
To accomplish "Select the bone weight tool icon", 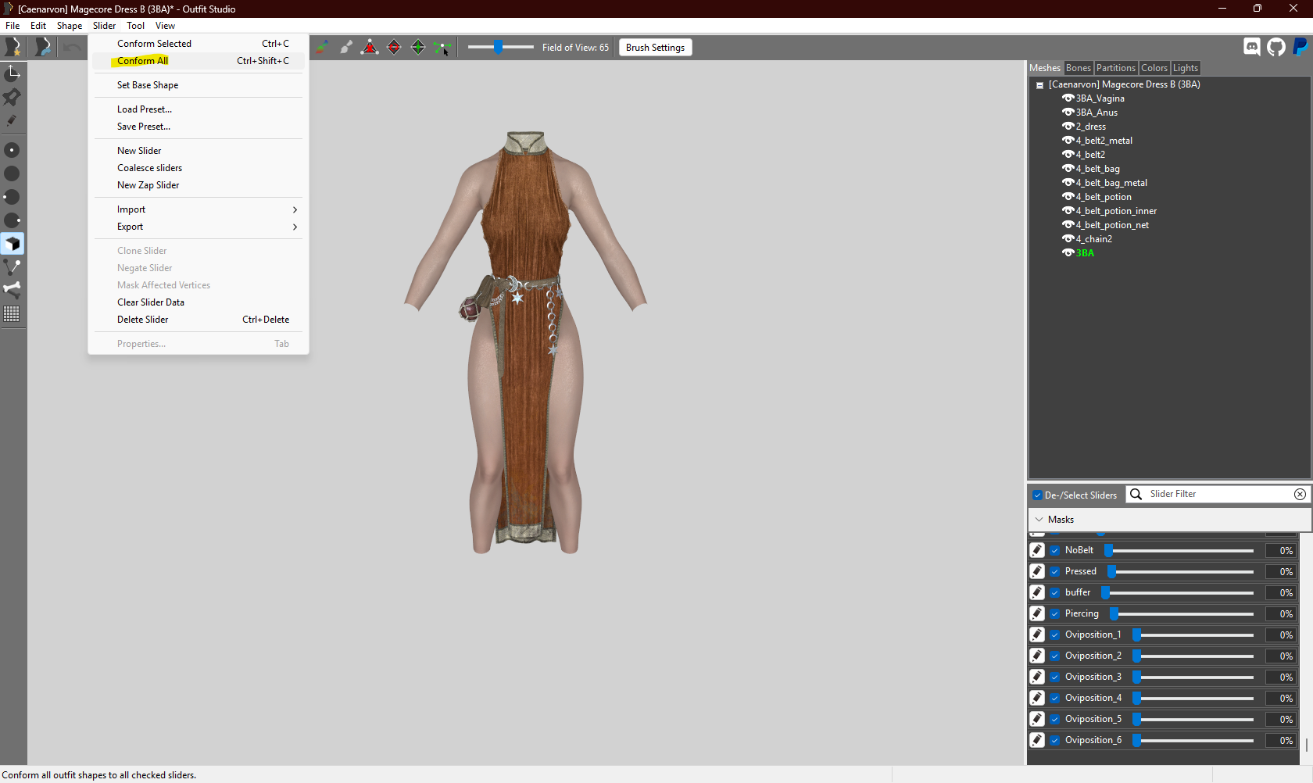I will [x=12, y=290].
